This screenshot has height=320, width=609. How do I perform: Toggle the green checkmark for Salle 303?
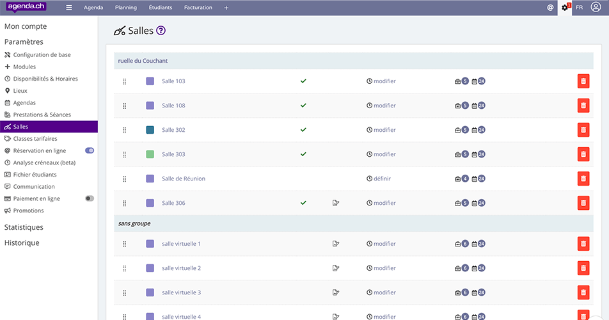pyautogui.click(x=303, y=154)
